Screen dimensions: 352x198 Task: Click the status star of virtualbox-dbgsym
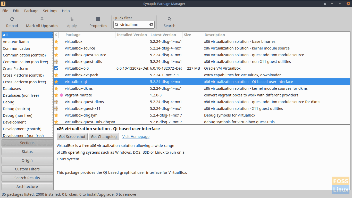tap(56, 115)
